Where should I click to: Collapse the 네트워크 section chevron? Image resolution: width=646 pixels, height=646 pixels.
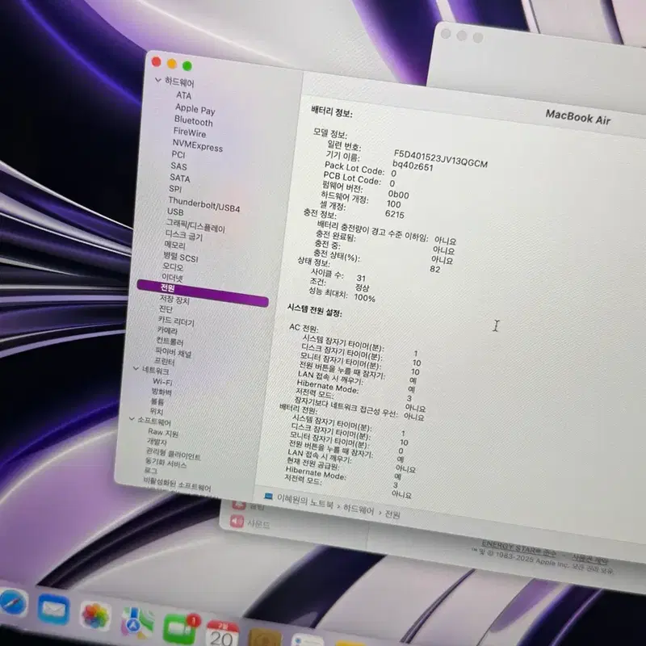136,368
